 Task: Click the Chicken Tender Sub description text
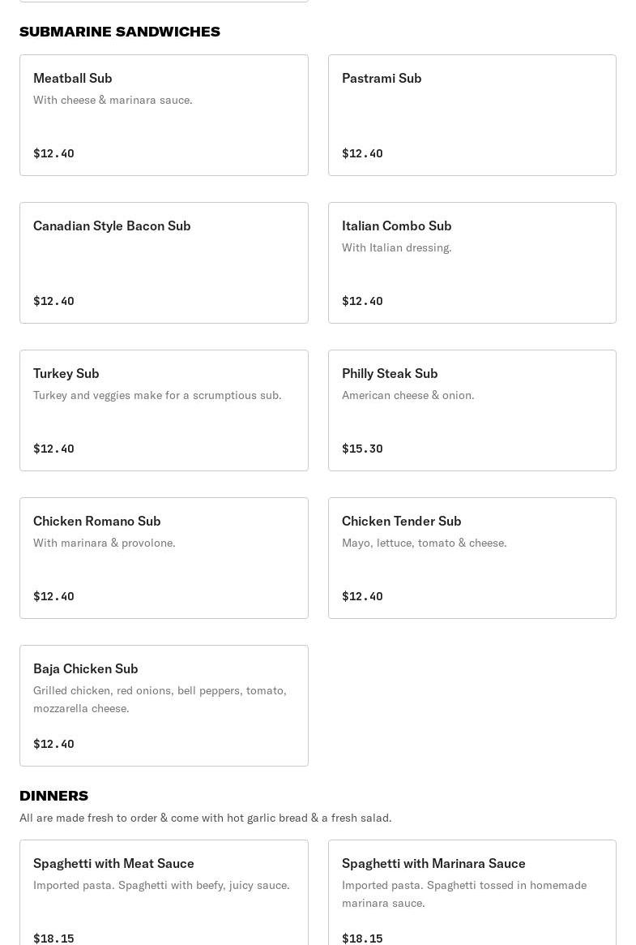pos(424,543)
